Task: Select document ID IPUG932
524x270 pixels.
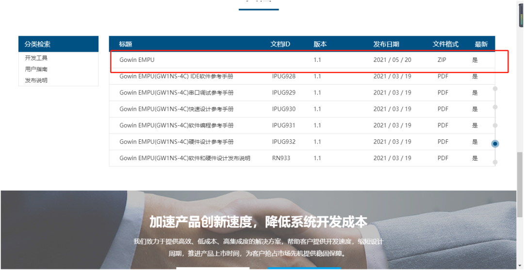Action: tap(284, 142)
